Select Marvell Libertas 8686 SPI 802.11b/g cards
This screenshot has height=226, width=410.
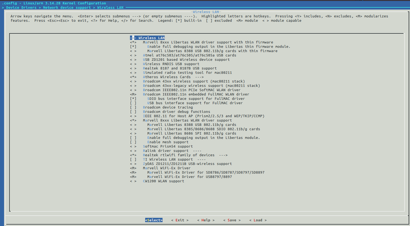click(183, 133)
